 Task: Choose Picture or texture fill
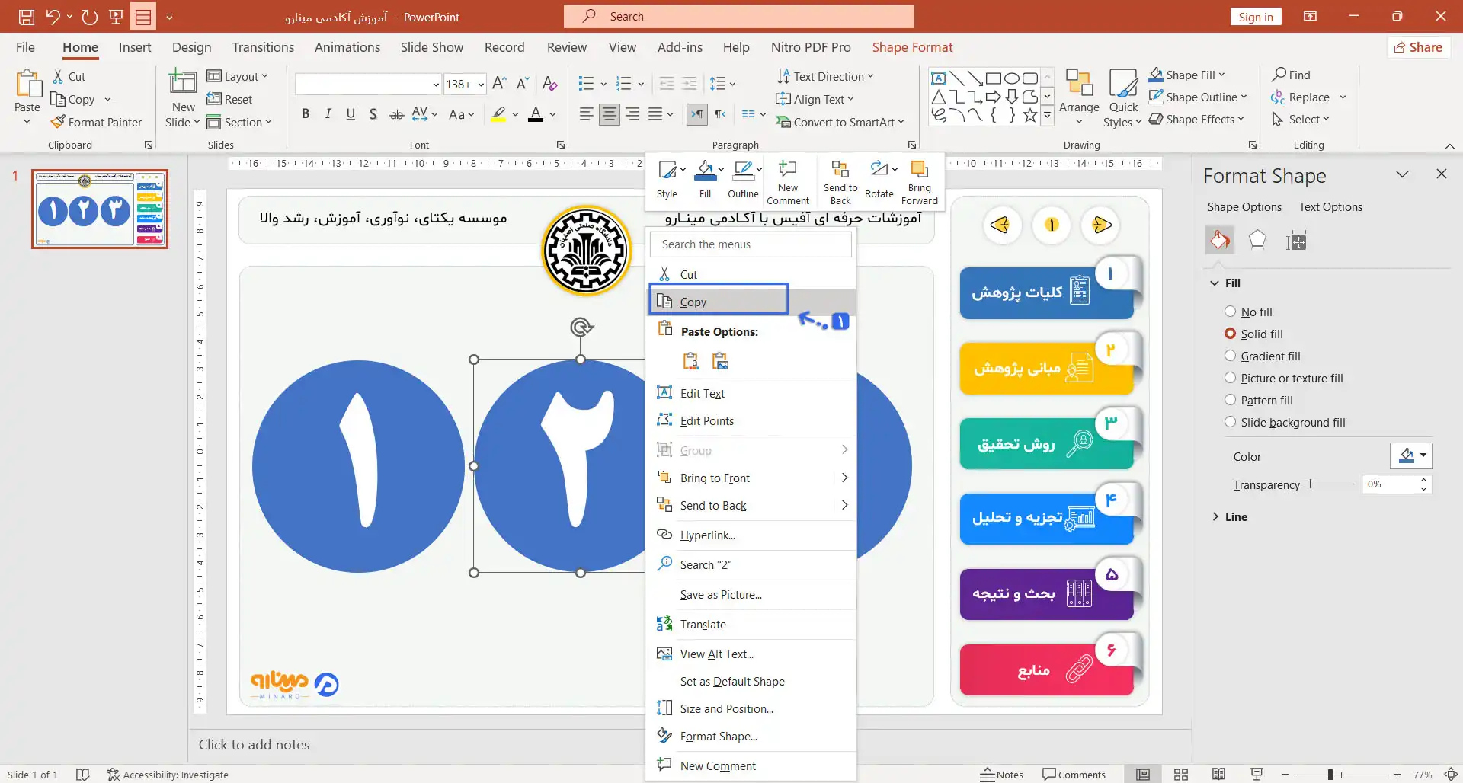pyautogui.click(x=1230, y=378)
